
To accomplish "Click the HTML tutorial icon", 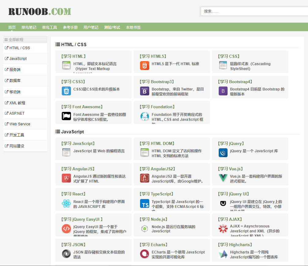I will pyautogui.click(x=66, y=65).
